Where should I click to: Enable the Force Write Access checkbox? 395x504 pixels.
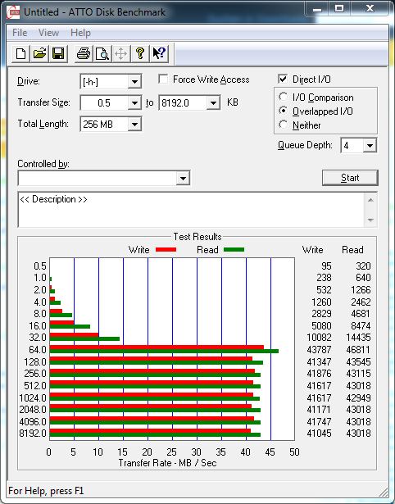(x=163, y=79)
